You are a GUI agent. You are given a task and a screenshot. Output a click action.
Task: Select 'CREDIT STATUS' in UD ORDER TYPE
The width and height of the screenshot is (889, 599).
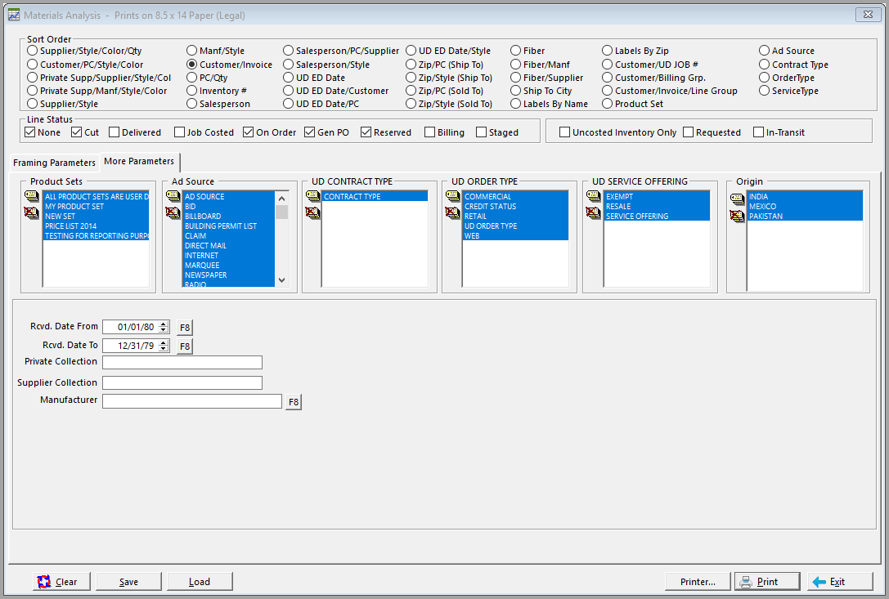click(x=515, y=206)
